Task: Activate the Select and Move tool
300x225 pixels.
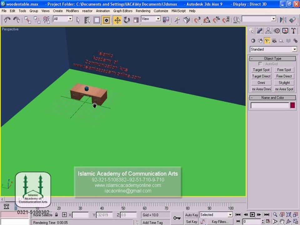Action: tap(117, 20)
